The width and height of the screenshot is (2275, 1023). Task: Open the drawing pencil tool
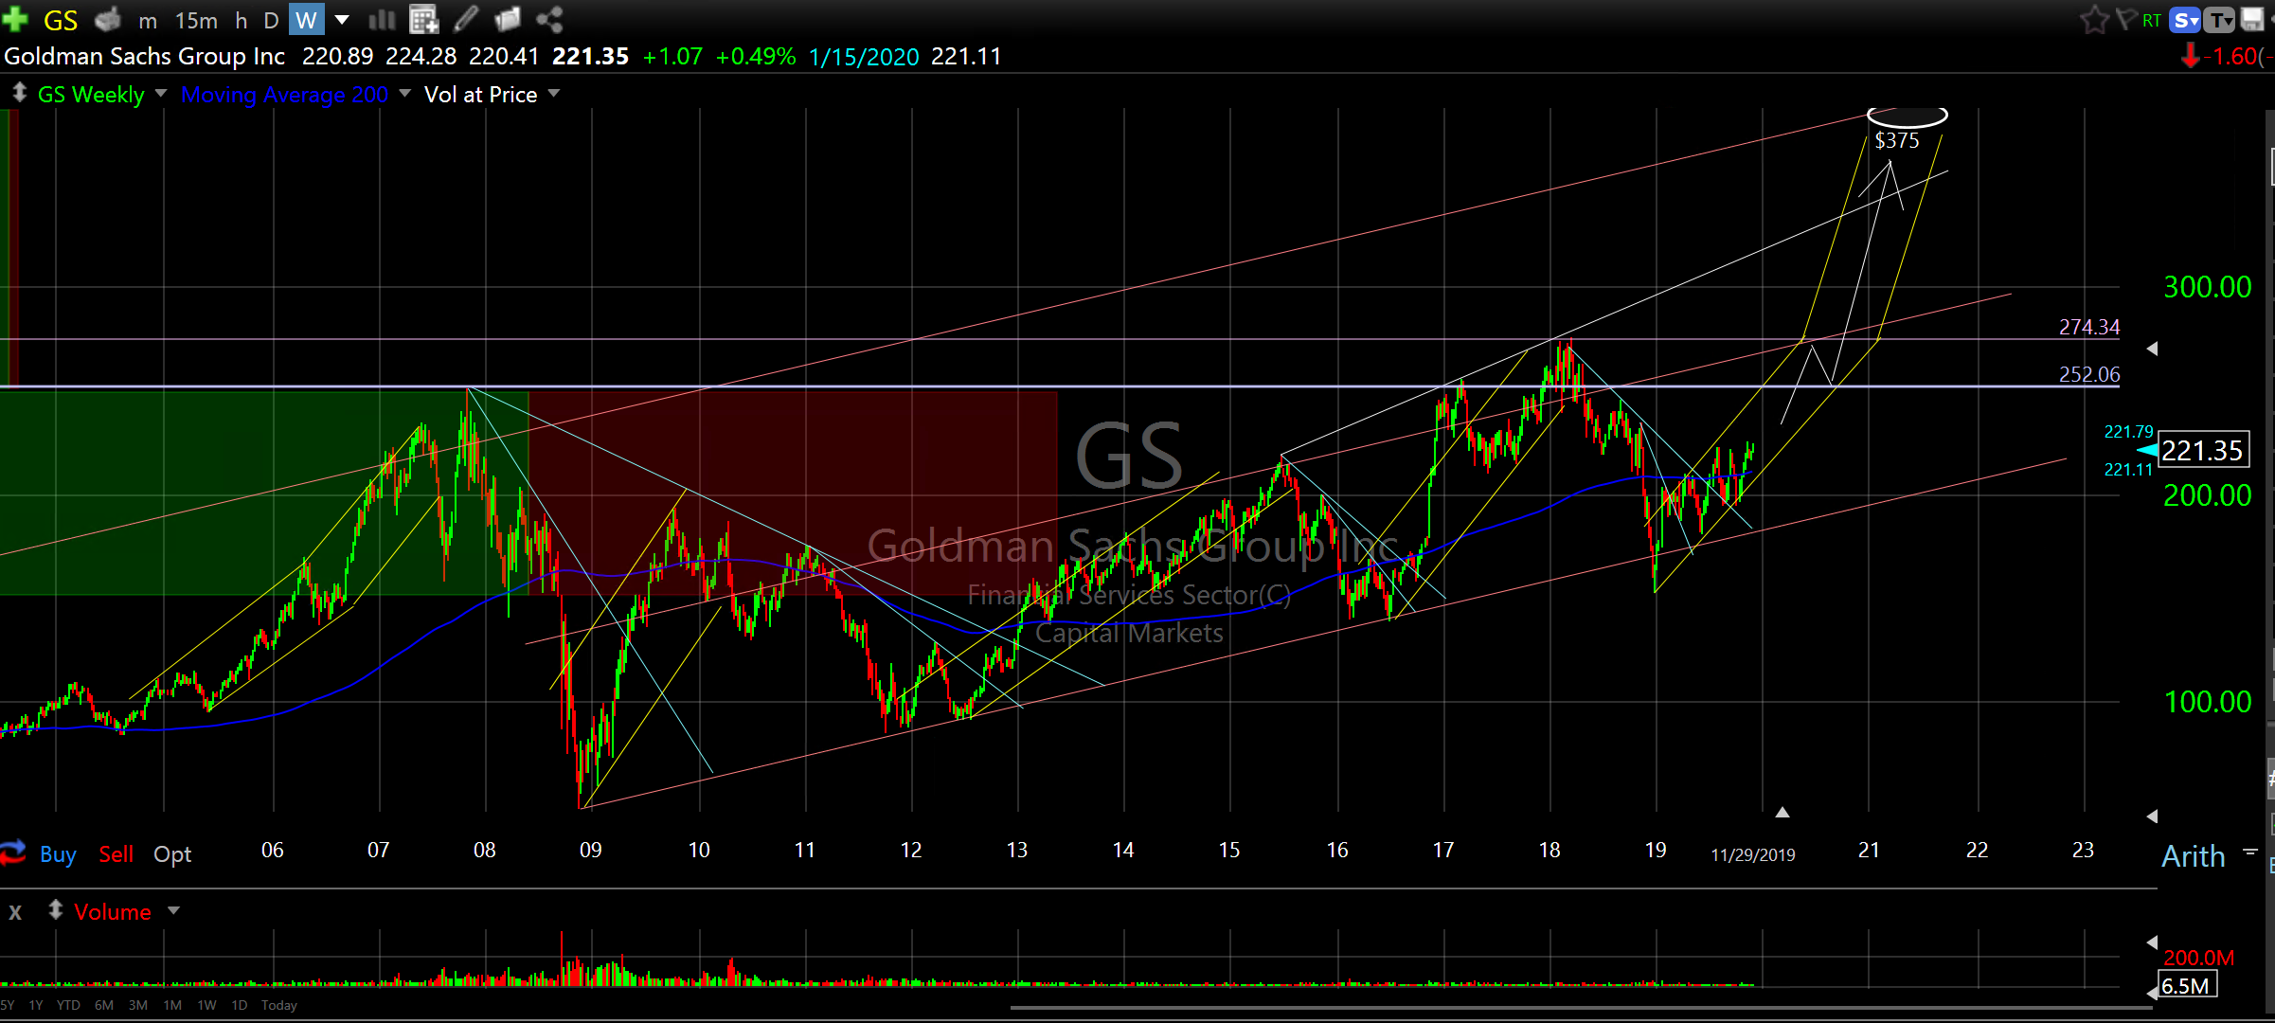tap(465, 19)
